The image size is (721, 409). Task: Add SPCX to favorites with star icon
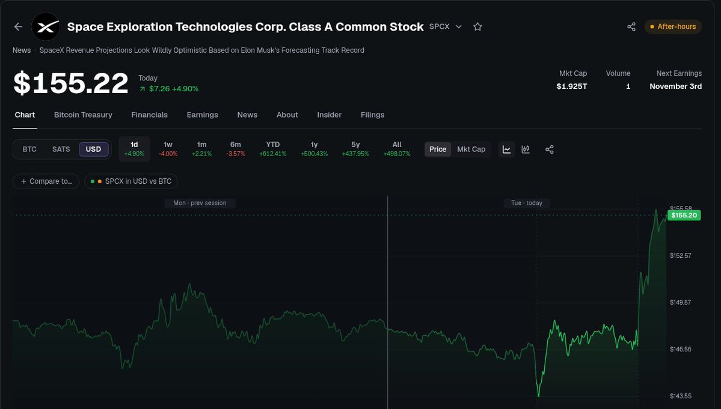(477, 26)
